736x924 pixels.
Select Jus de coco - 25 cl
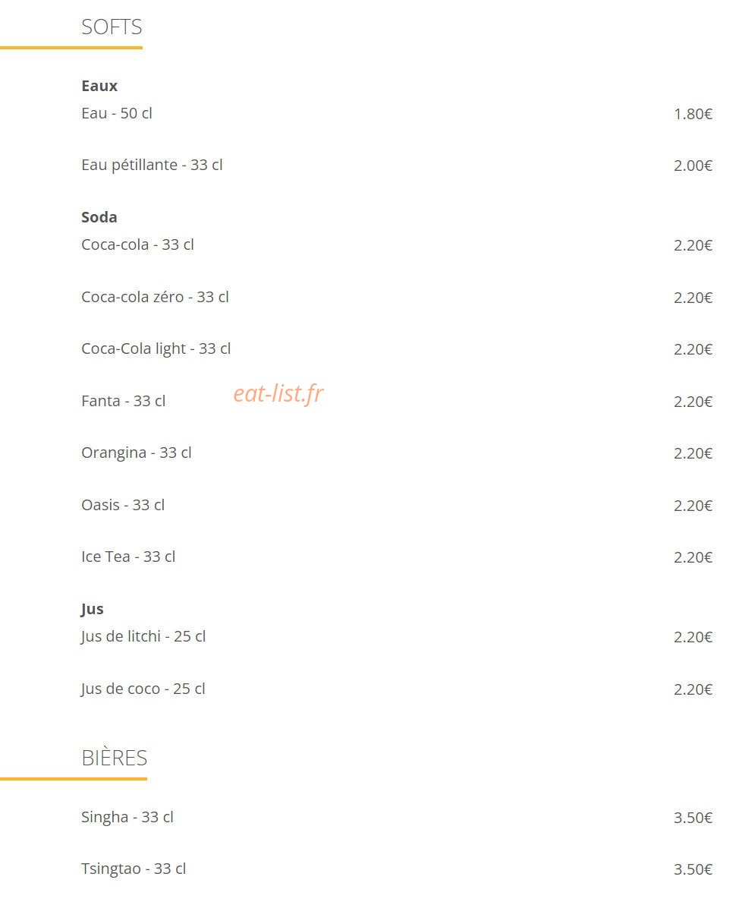(x=143, y=689)
